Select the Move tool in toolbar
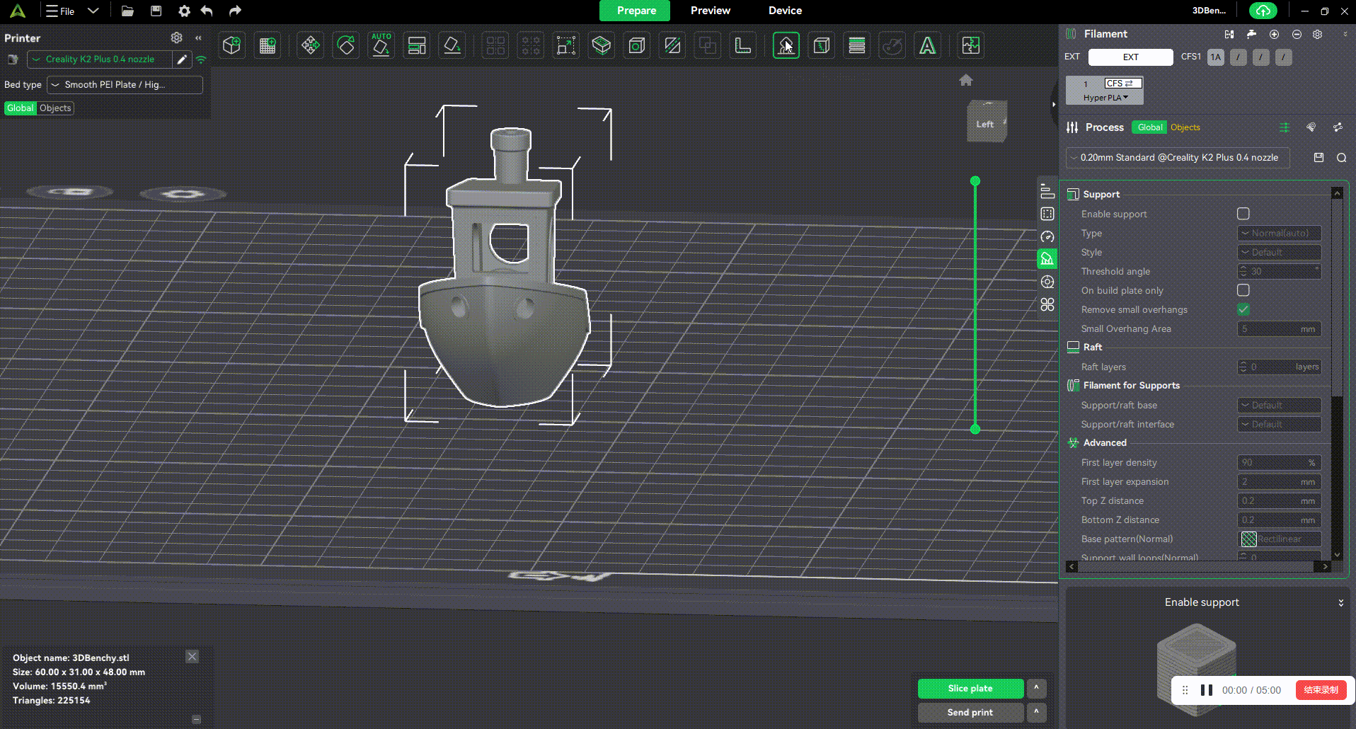 (x=310, y=45)
